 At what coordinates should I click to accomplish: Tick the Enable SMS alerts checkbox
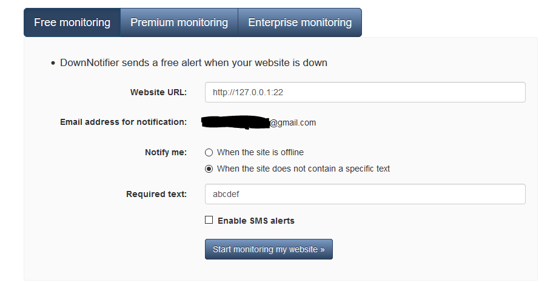209,220
